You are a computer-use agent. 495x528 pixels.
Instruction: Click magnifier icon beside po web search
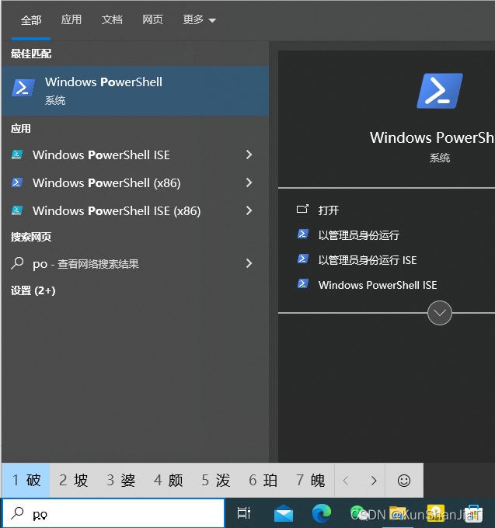[17, 263]
